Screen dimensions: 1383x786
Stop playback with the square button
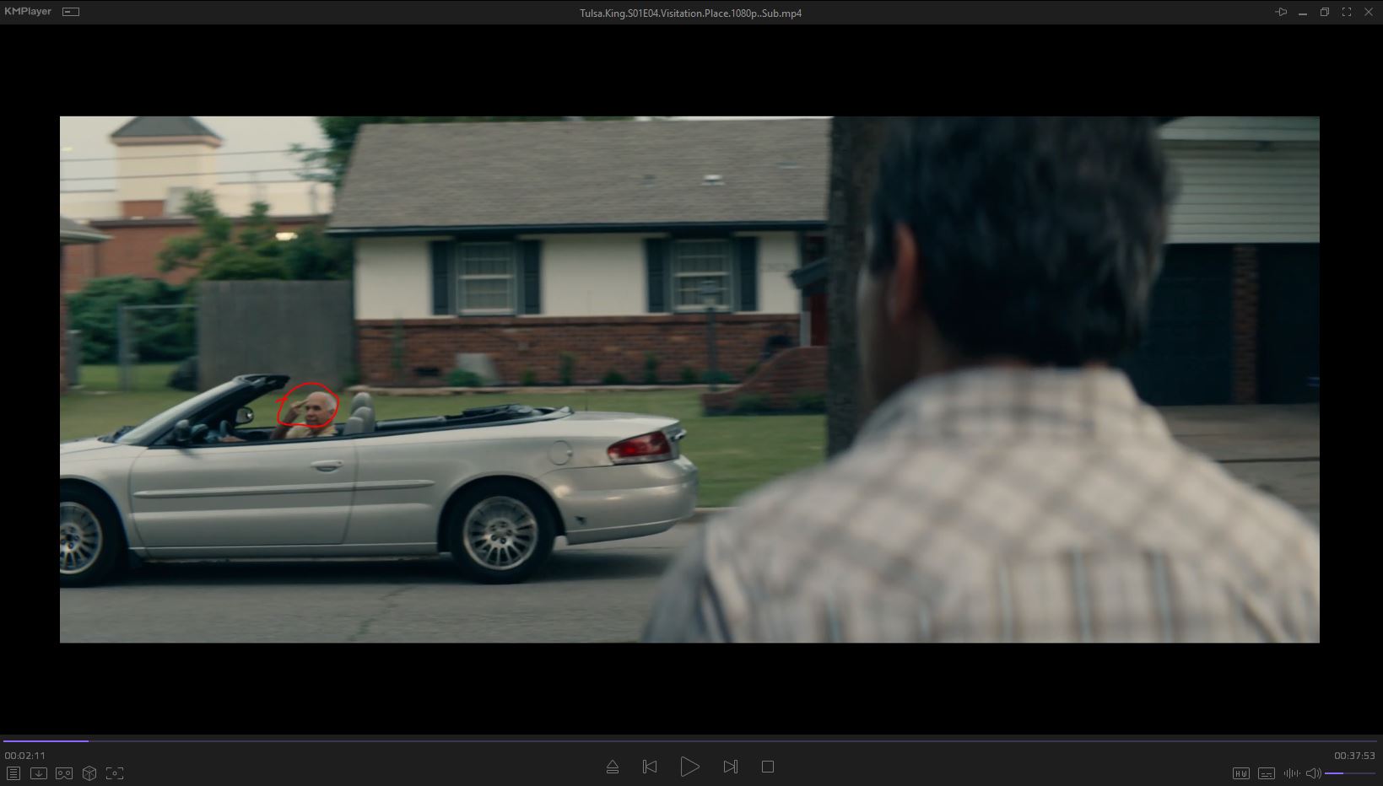(x=768, y=767)
